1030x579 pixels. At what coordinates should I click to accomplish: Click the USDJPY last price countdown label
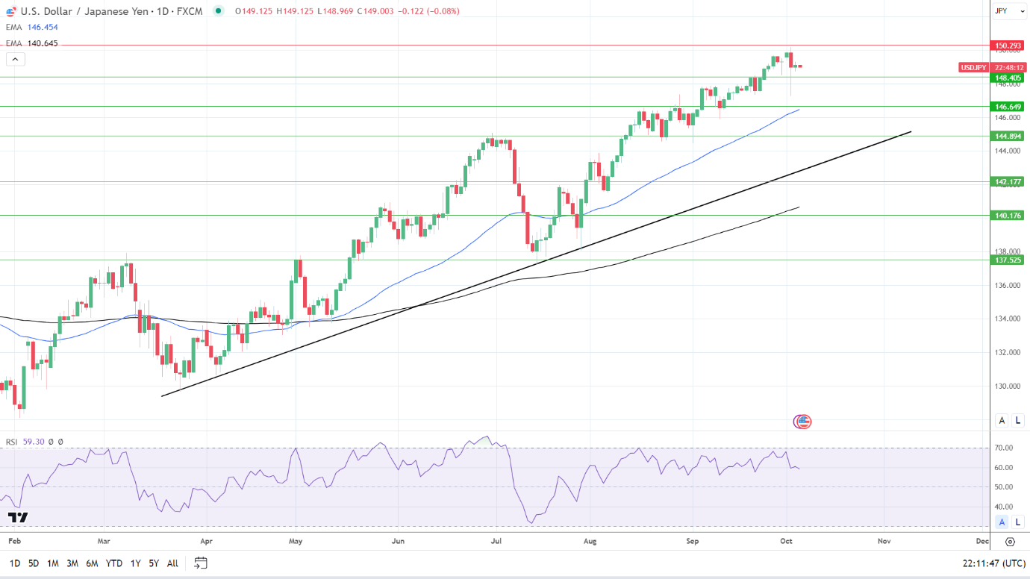point(992,67)
